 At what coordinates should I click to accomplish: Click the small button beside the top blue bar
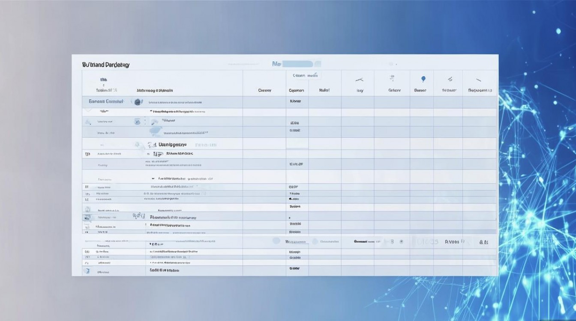pyautogui.click(x=318, y=64)
